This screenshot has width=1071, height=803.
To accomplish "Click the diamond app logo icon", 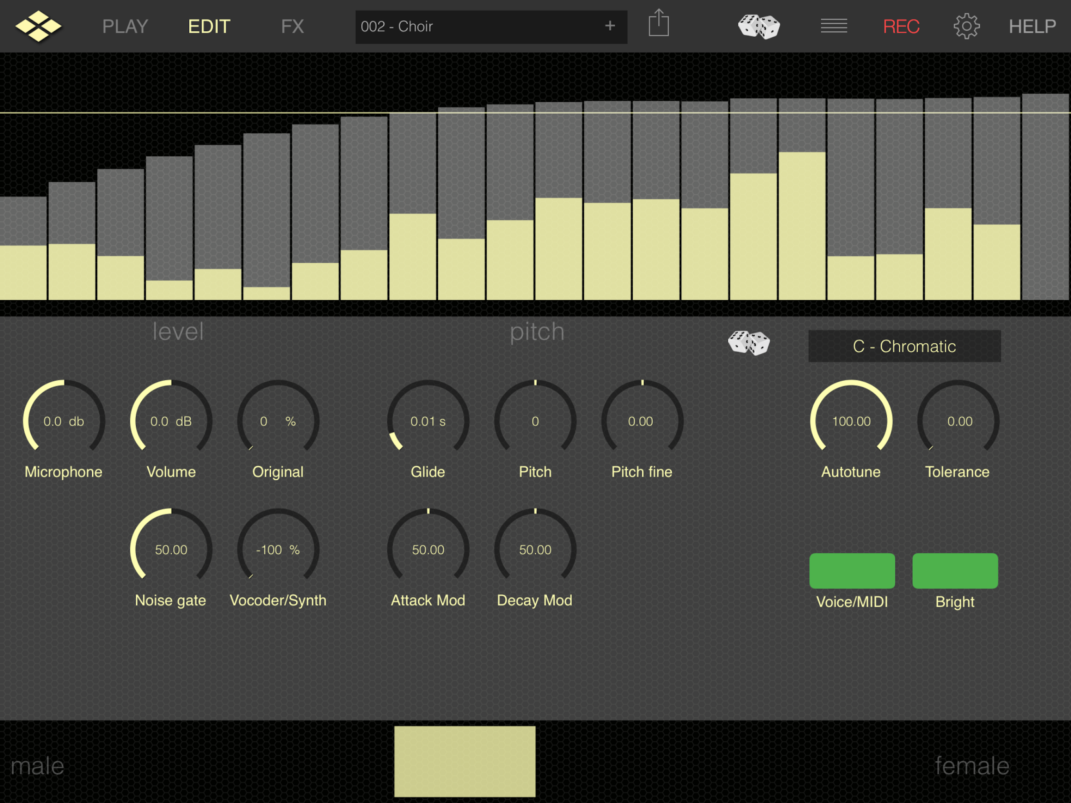I will pyautogui.click(x=38, y=26).
